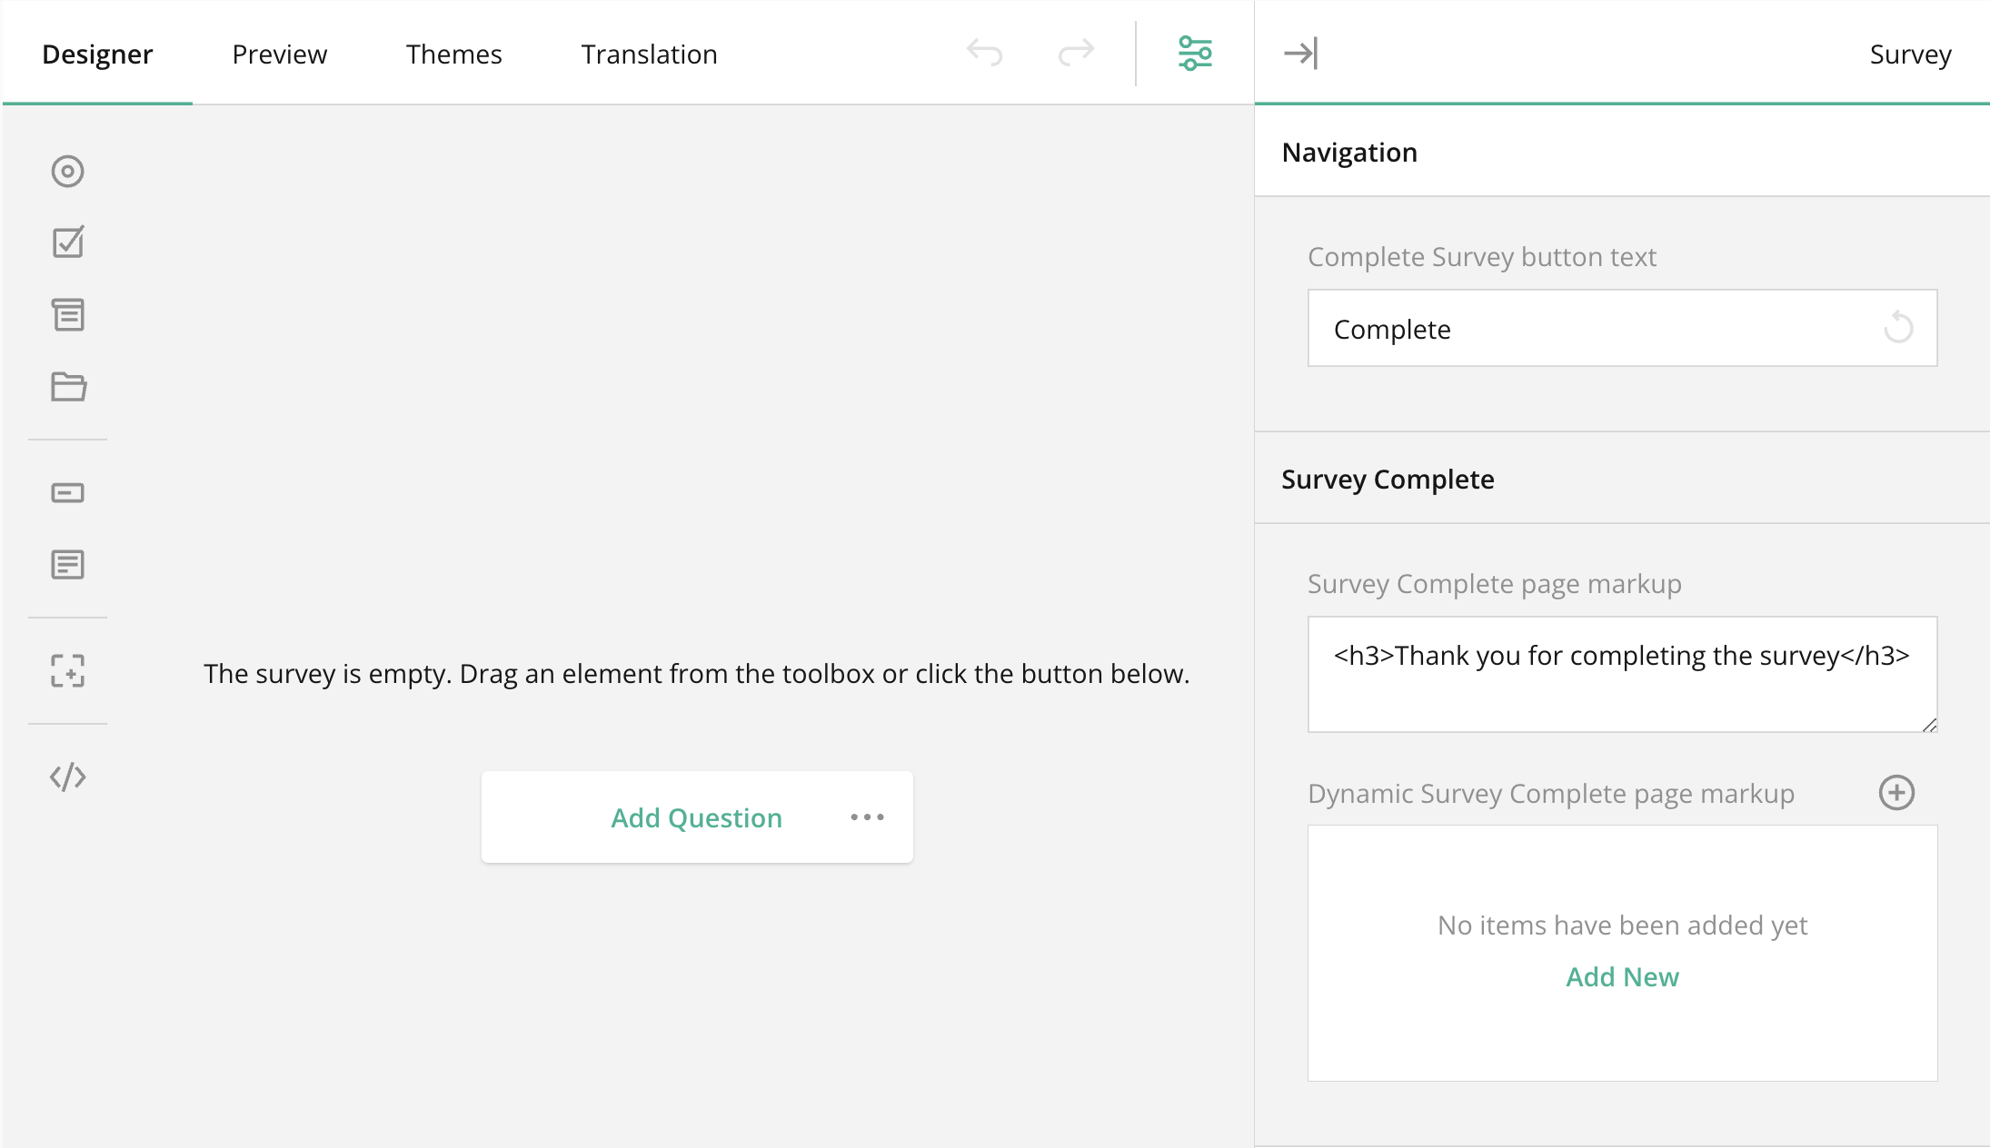This screenshot has height=1148, width=1990.
Task: Open the Themes tab
Action: coord(453,54)
